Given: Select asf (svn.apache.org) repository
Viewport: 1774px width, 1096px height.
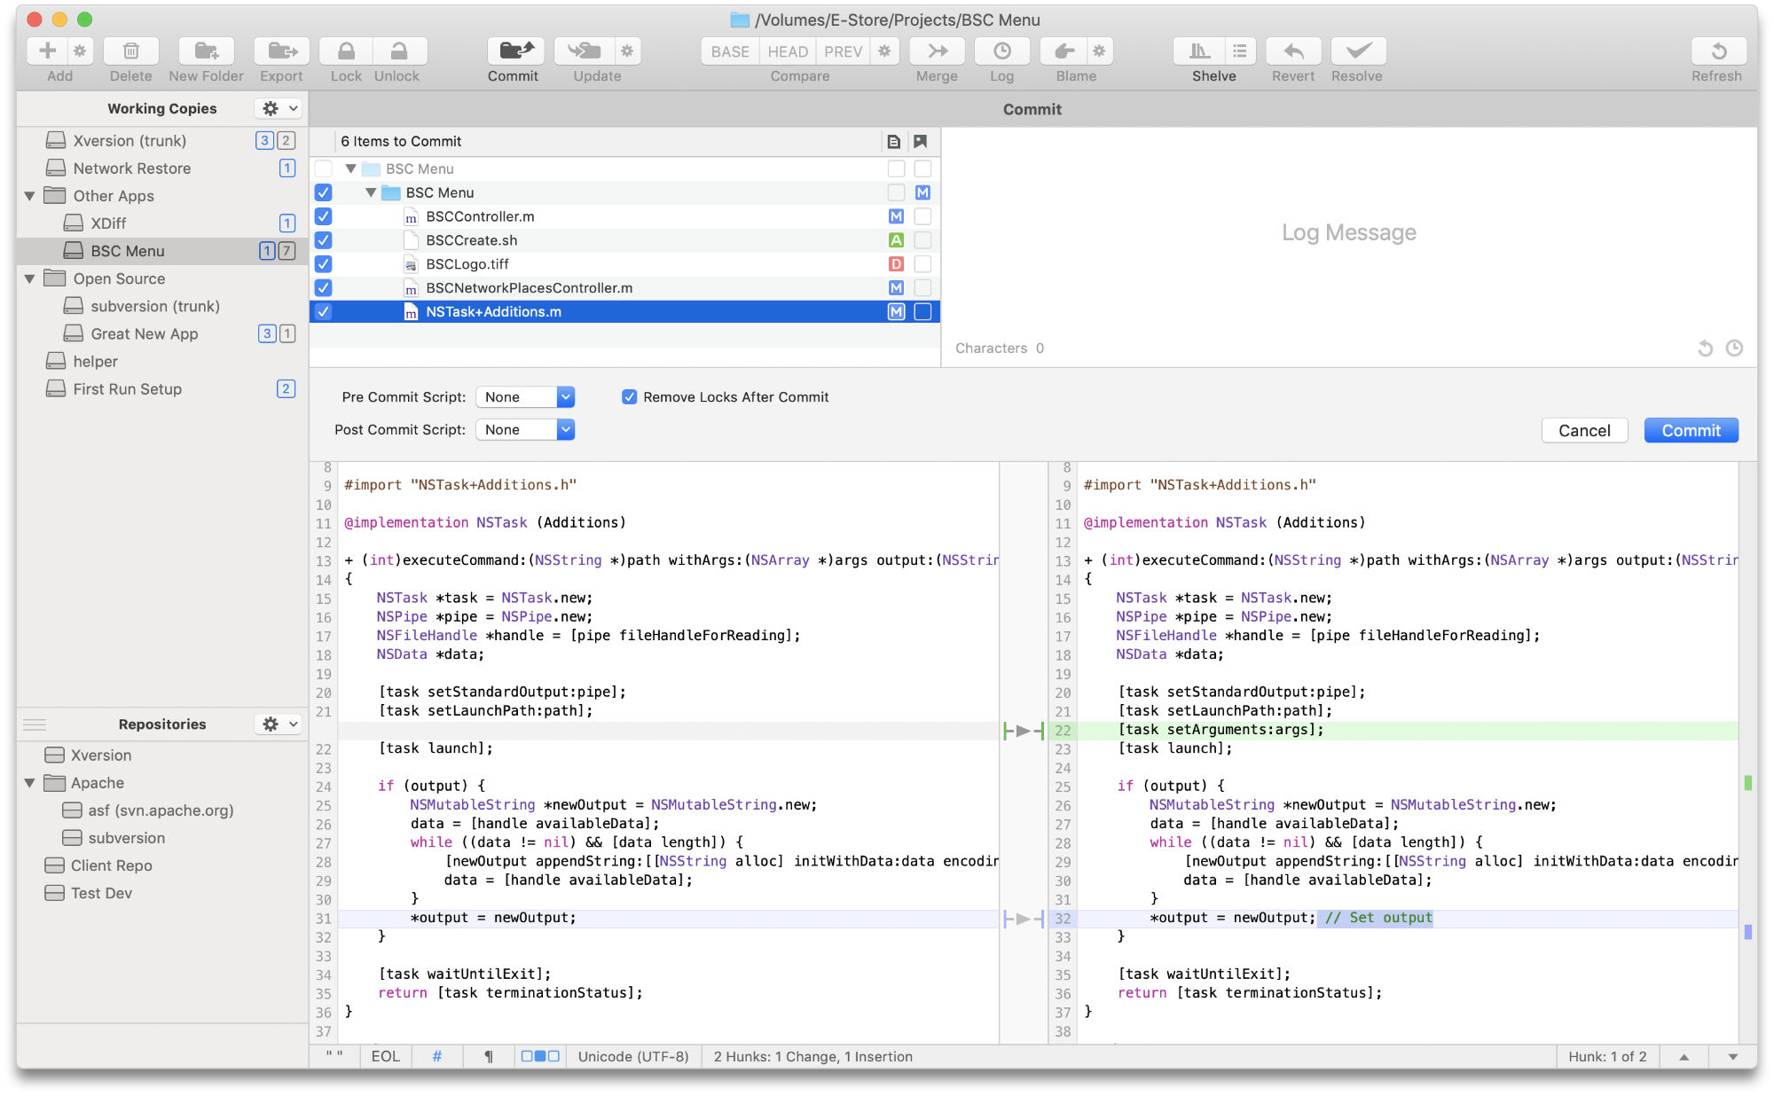Looking at the screenshot, I should (162, 810).
